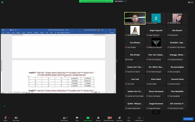This screenshot has height=122, width=195.
Task: Switch to the Review tab in Word
Action: click(42, 33)
